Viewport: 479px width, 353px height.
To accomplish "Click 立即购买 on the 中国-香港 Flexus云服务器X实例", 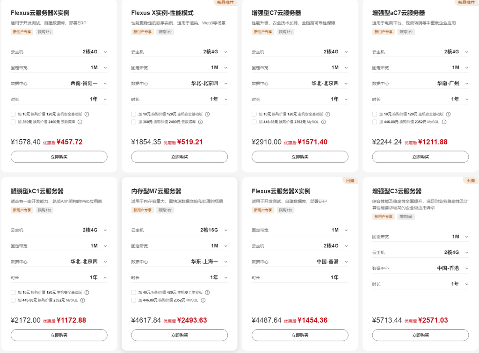I will tap(300, 335).
